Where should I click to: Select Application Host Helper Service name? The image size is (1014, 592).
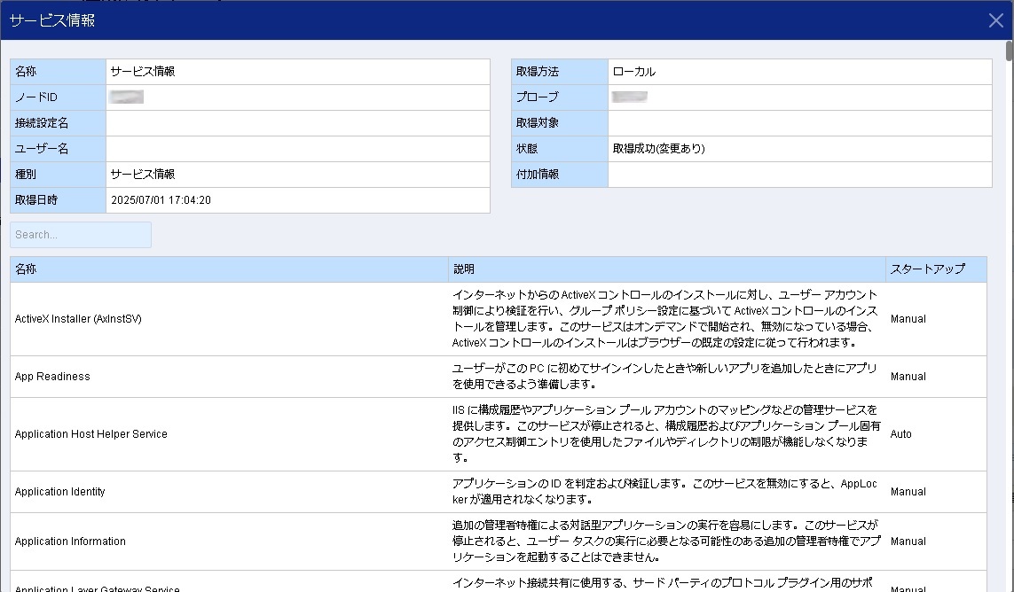91,433
